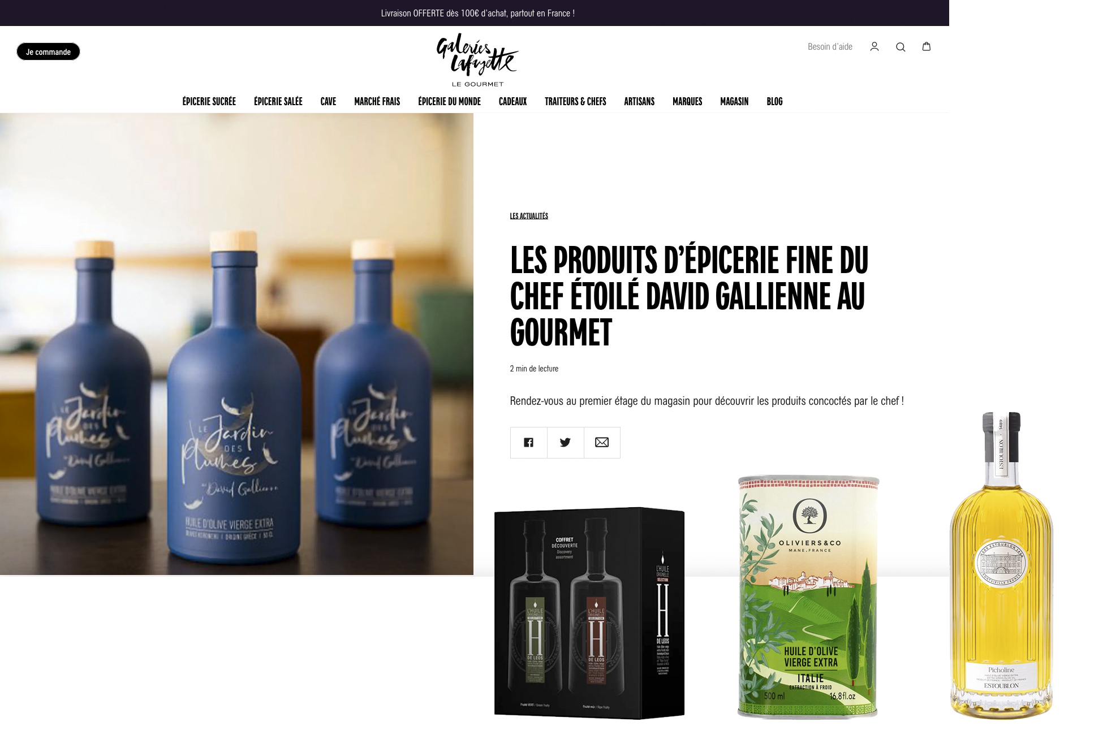Image resolution: width=1120 pixels, height=735 pixels.
Task: Open the Marché Frais menu
Action: (377, 101)
